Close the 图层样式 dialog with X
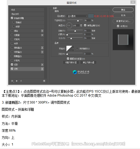 point(133,2)
